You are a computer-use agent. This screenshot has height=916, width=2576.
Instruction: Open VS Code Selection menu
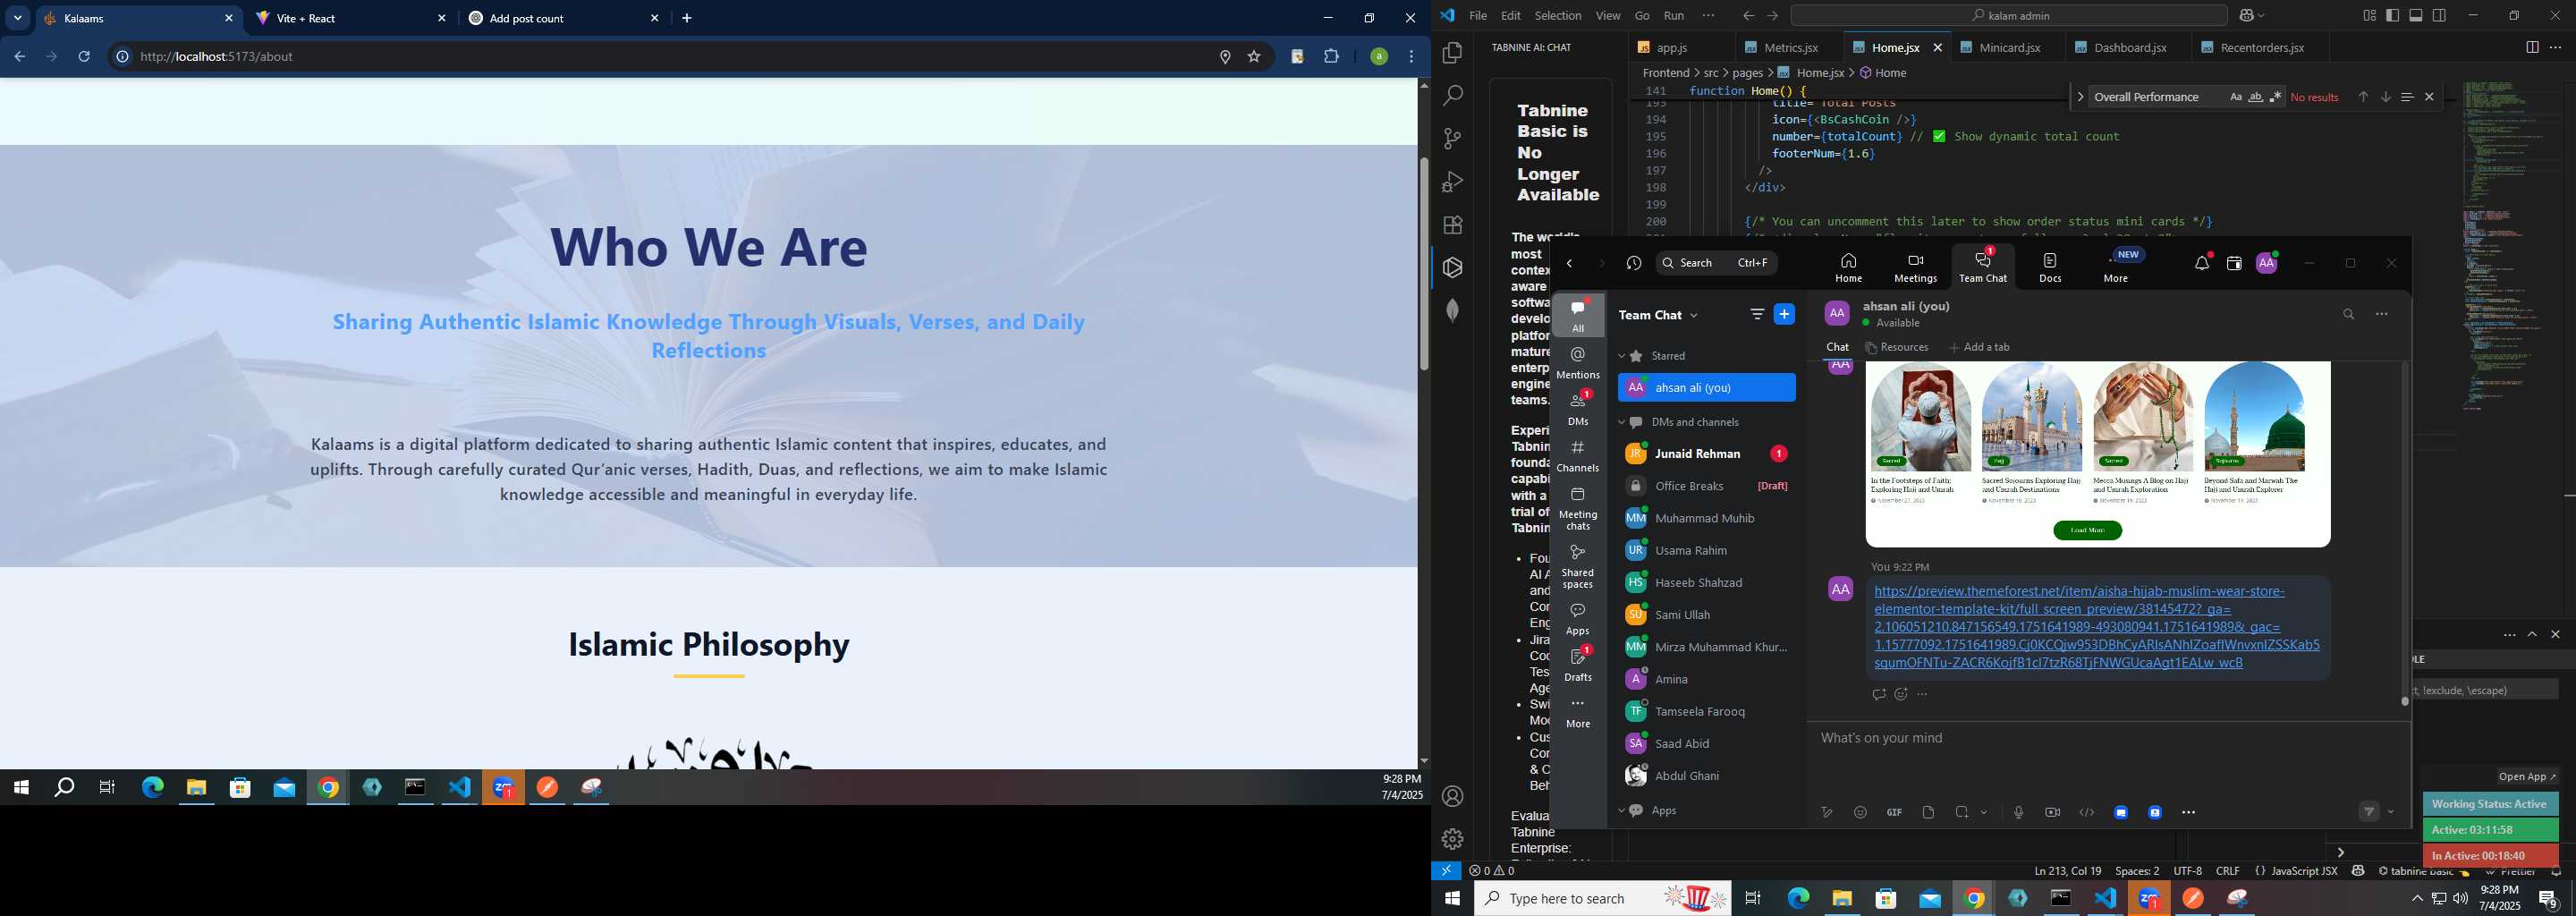tap(1558, 15)
